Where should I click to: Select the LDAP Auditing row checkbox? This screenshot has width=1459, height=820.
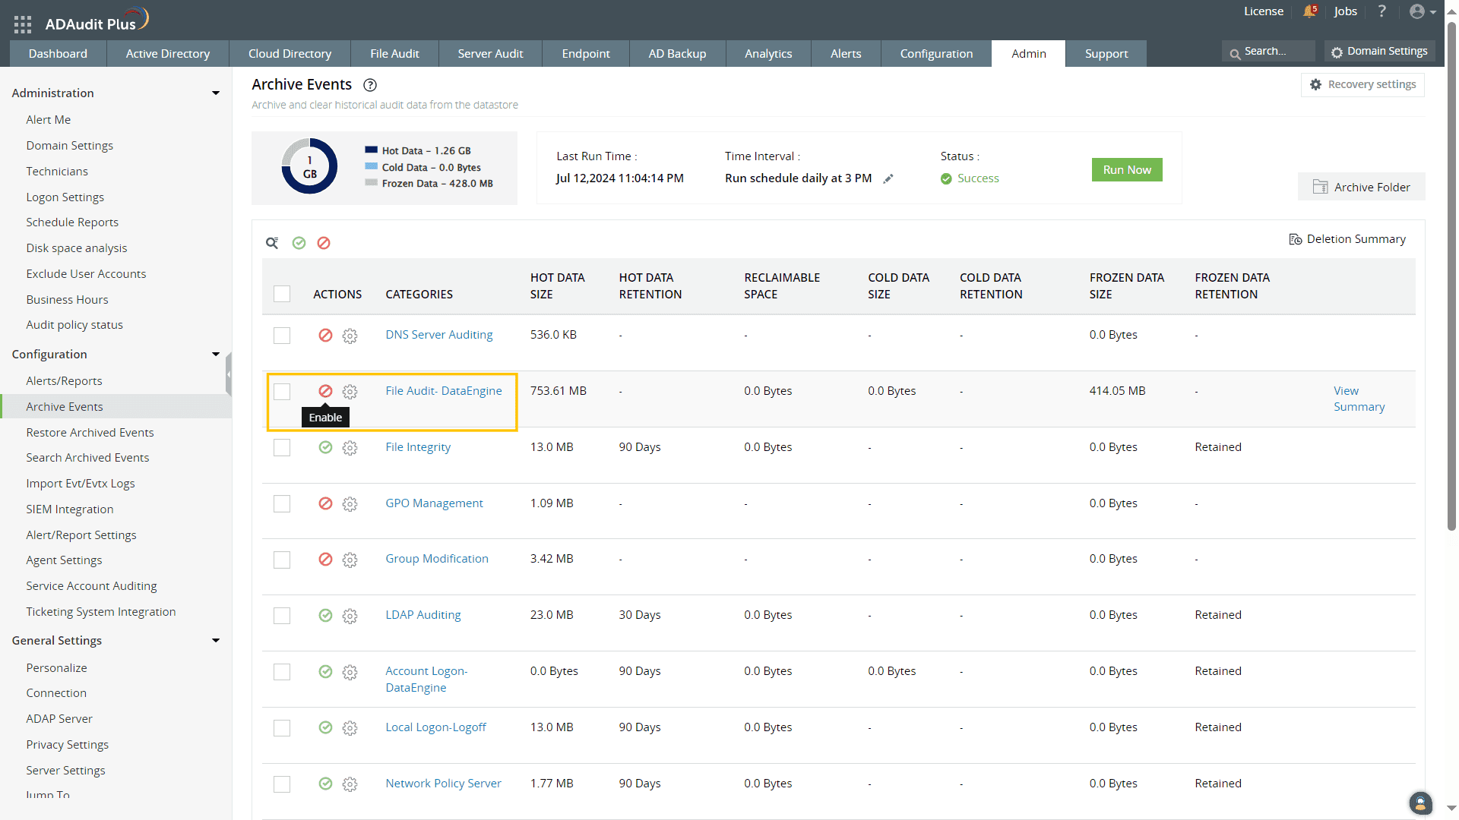point(282,616)
